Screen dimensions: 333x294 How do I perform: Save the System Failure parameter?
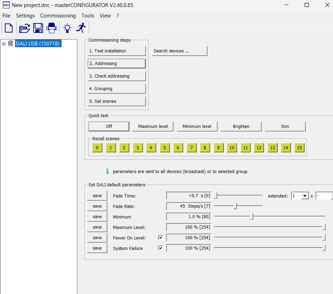click(x=97, y=248)
